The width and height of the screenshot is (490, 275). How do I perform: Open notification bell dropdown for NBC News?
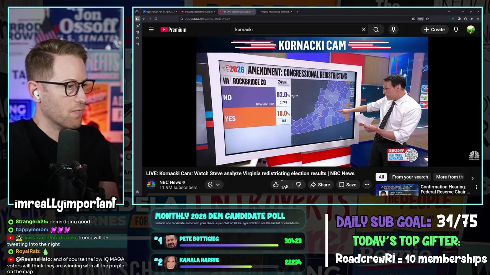pyautogui.click(x=214, y=184)
